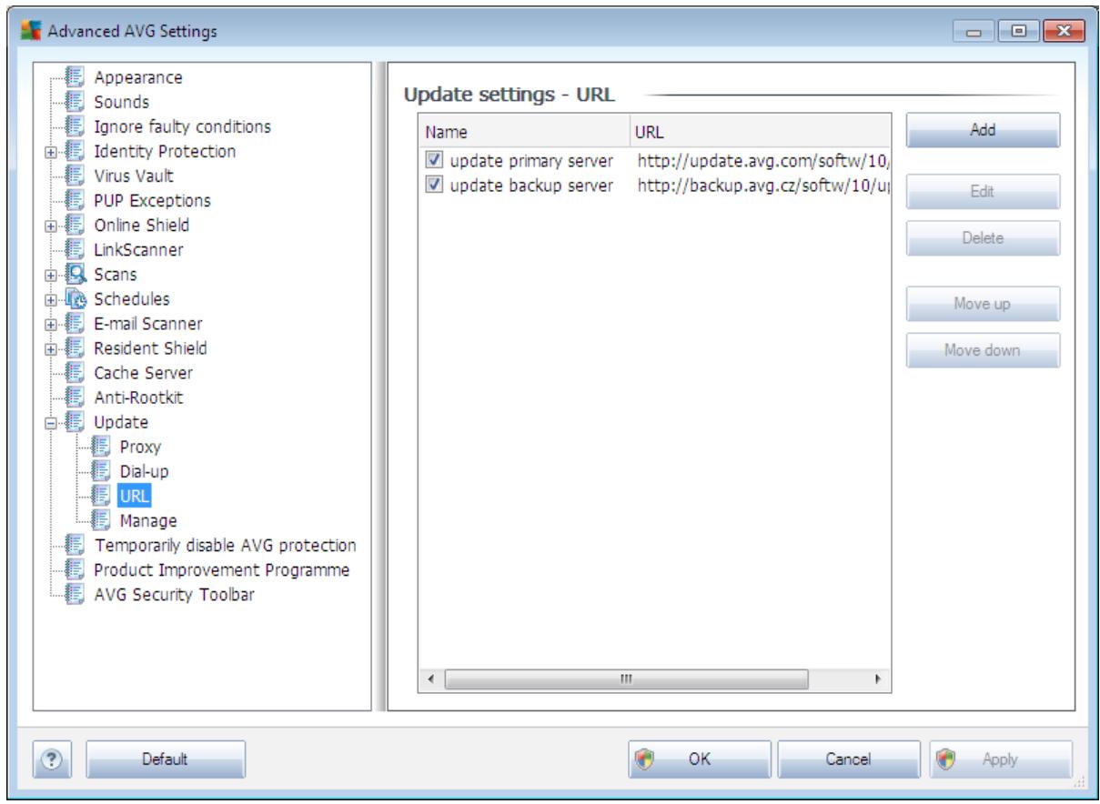The image size is (1100, 804).
Task: Open Temporarily disable AVG protection
Action: tap(225, 545)
